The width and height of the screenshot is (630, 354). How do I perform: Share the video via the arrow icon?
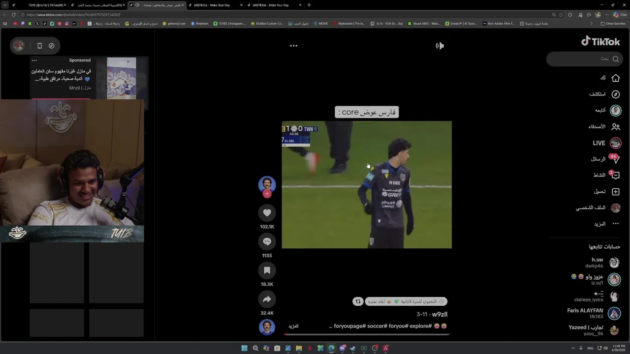(267, 299)
